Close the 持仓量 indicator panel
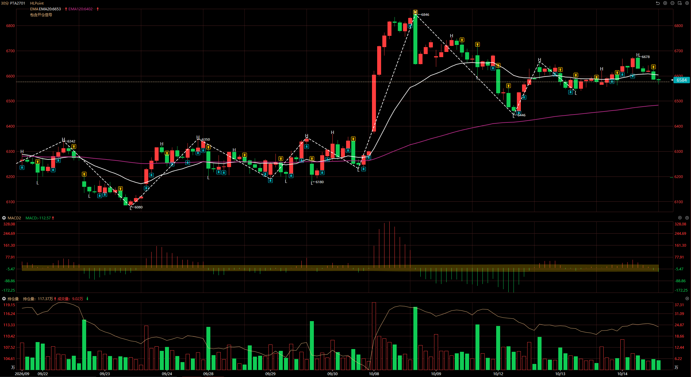The width and height of the screenshot is (691, 377). (x=687, y=299)
